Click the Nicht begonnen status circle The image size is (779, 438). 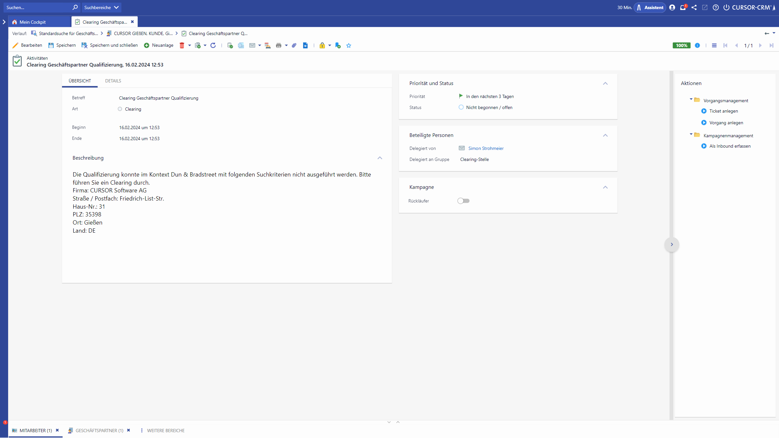pos(461,107)
